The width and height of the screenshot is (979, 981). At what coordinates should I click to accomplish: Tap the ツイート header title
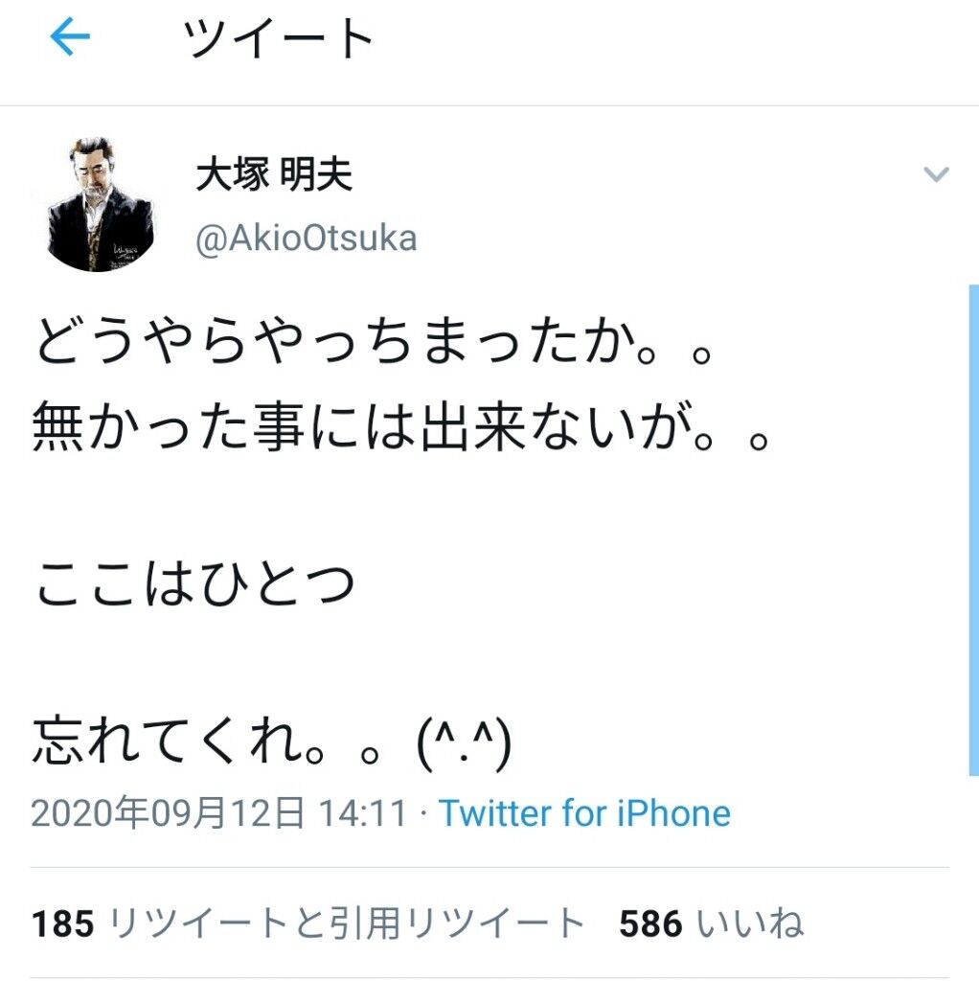(x=279, y=38)
